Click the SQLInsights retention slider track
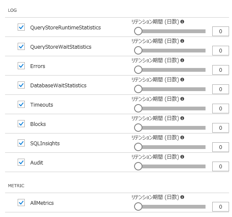This screenshot has width=232, height=217. coord(170,147)
